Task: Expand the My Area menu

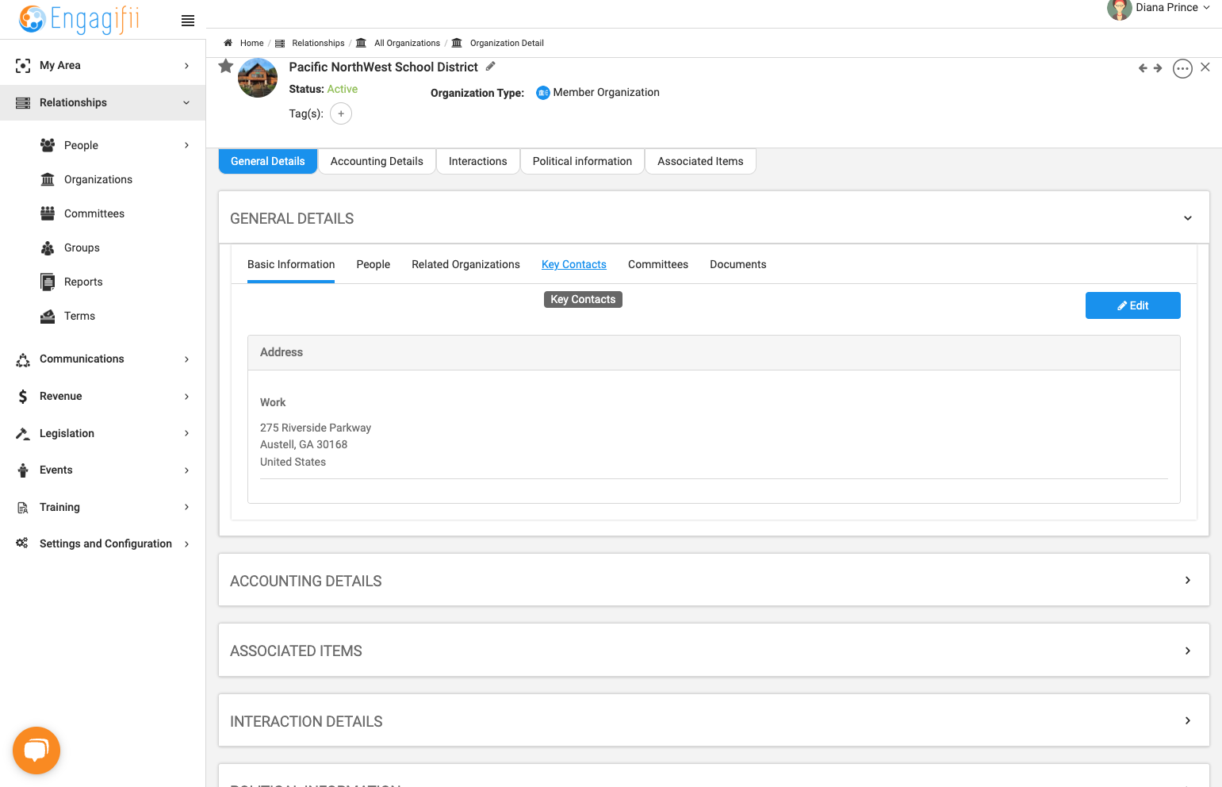Action: (x=103, y=65)
